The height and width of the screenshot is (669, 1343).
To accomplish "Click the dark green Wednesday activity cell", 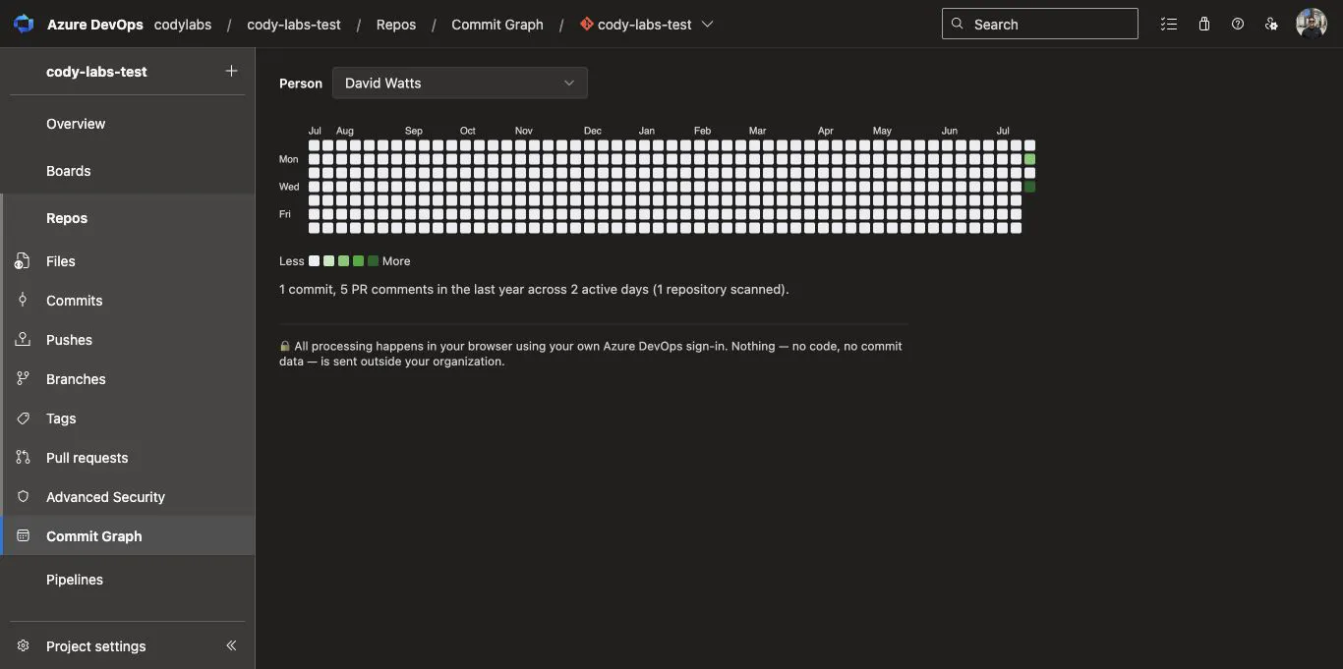I will tap(1029, 187).
